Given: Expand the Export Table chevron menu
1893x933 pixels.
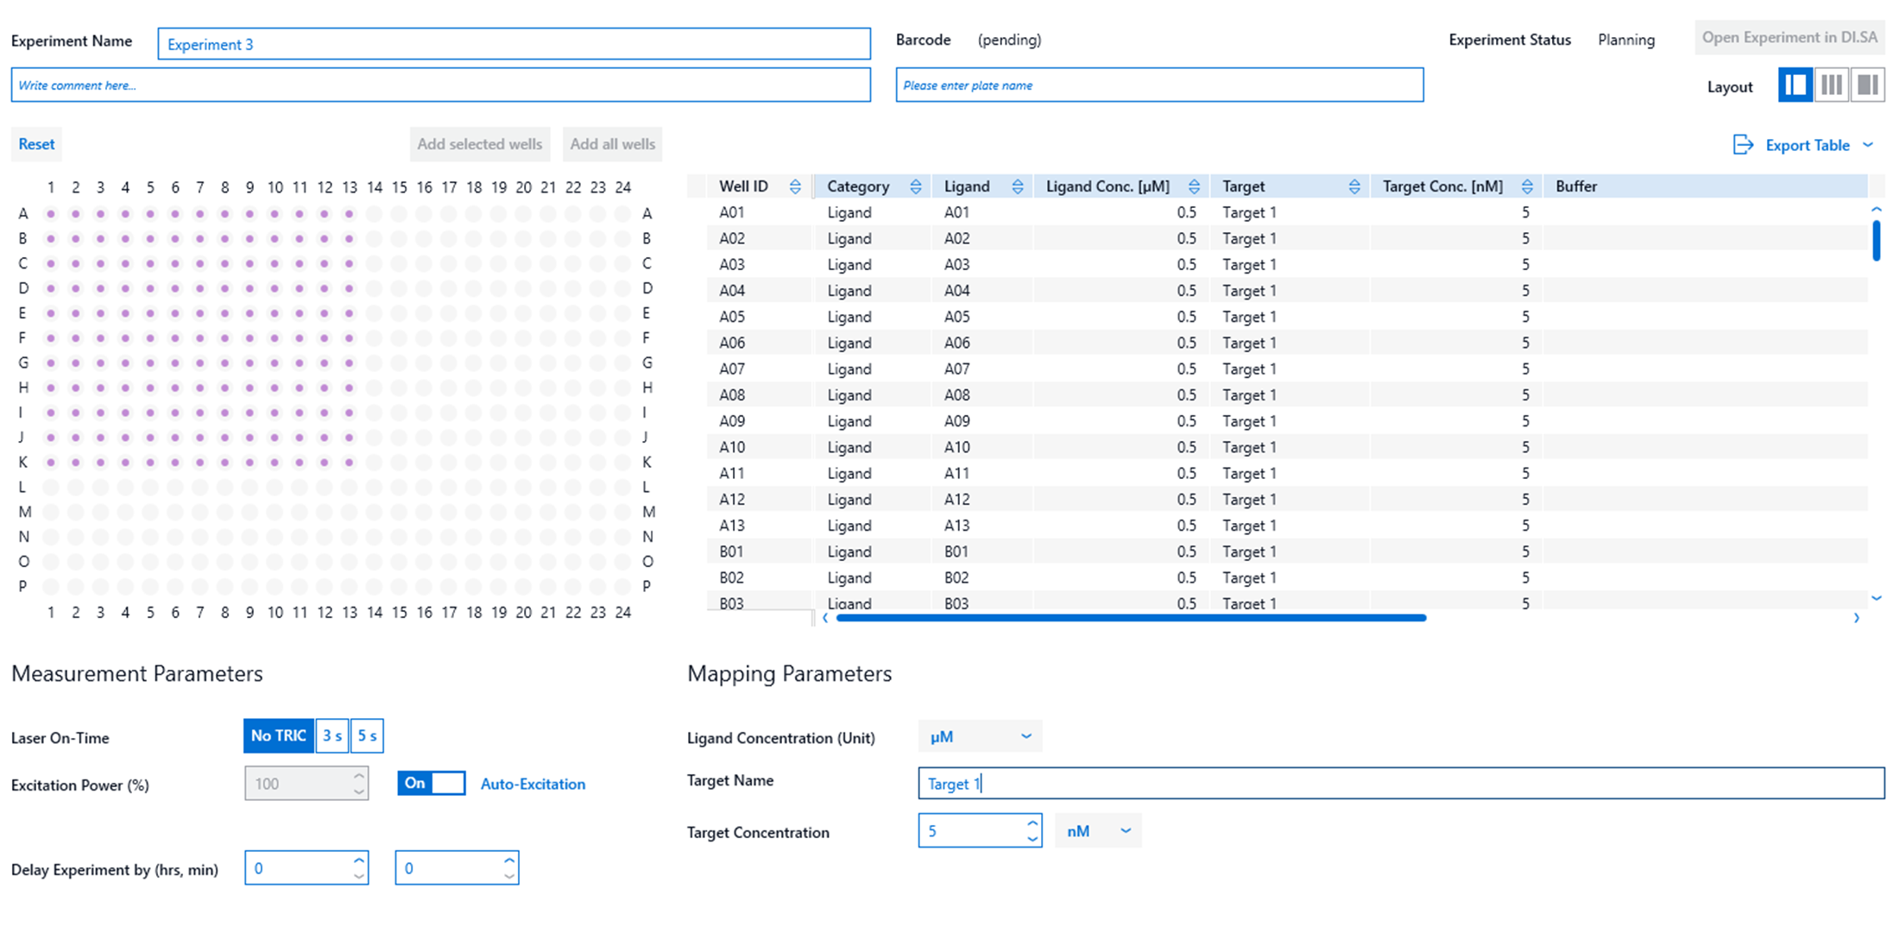Looking at the screenshot, I should pos(1870,145).
